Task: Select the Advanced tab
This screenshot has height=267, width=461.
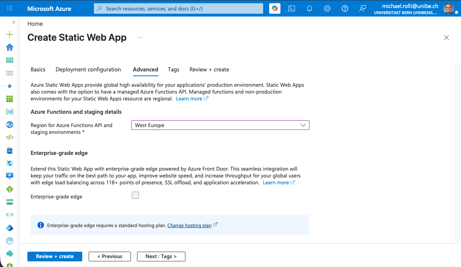Action: 145,69
